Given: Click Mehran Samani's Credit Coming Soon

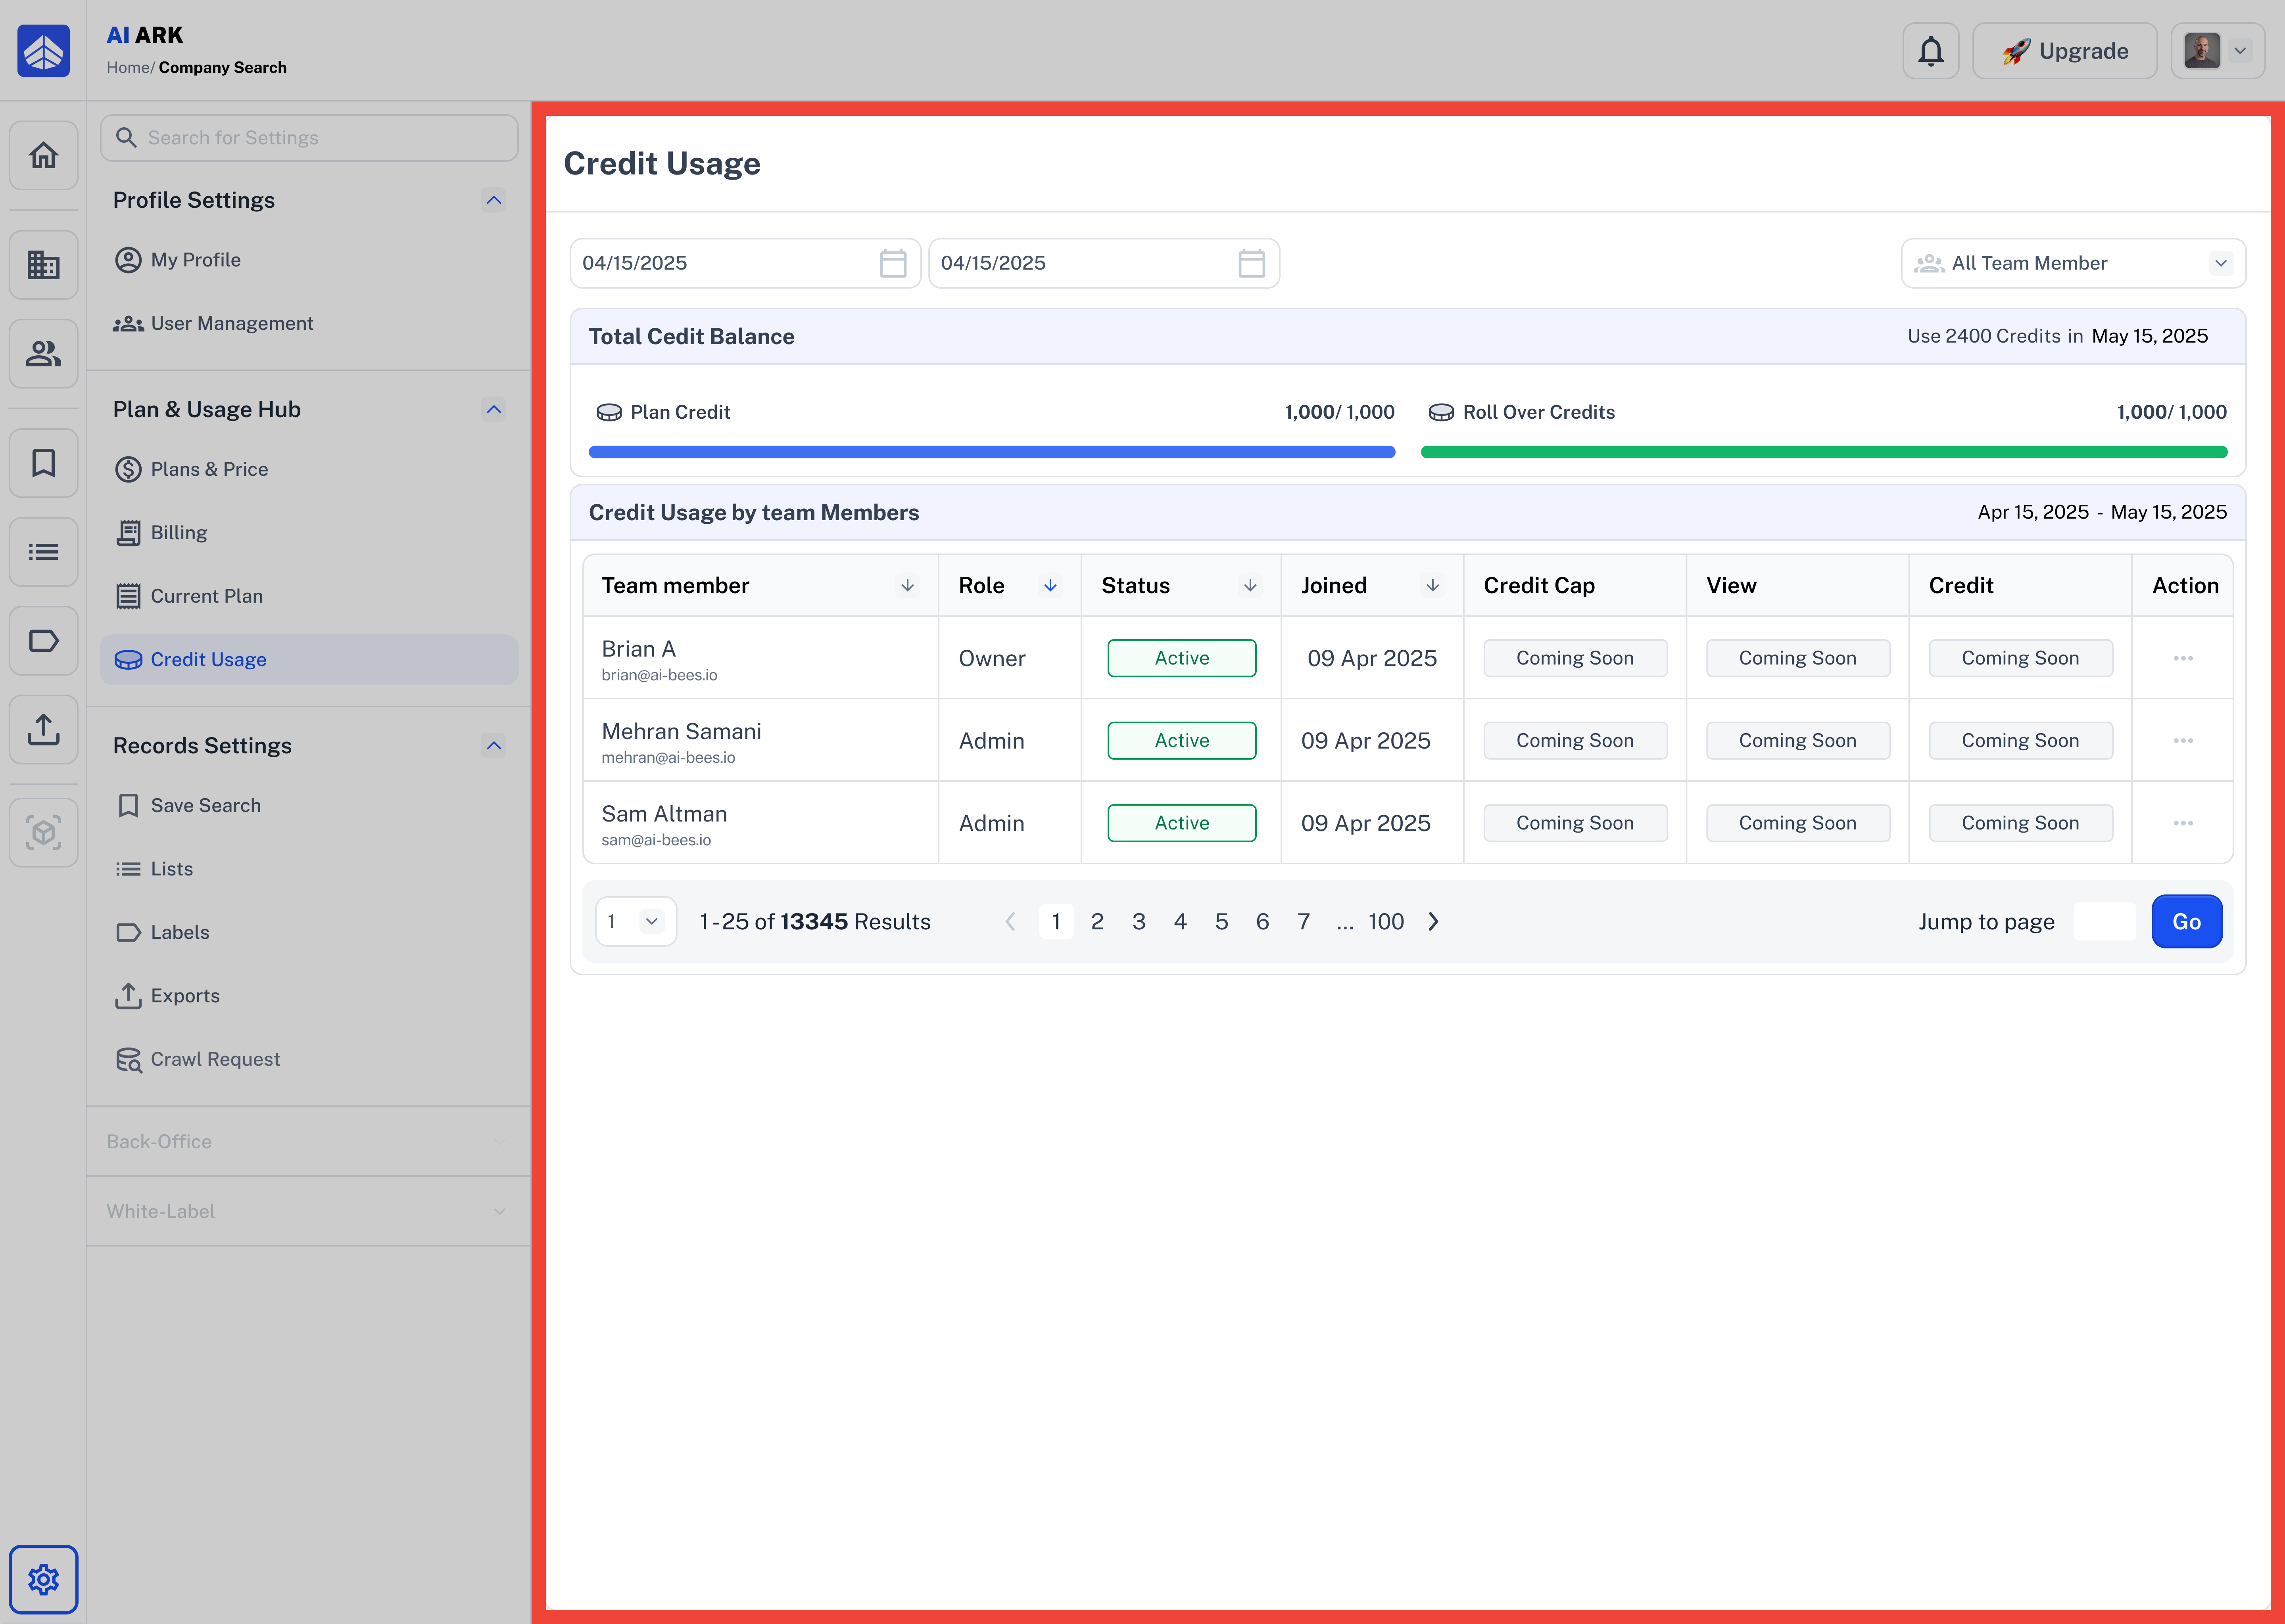Looking at the screenshot, I should pos(2020,741).
